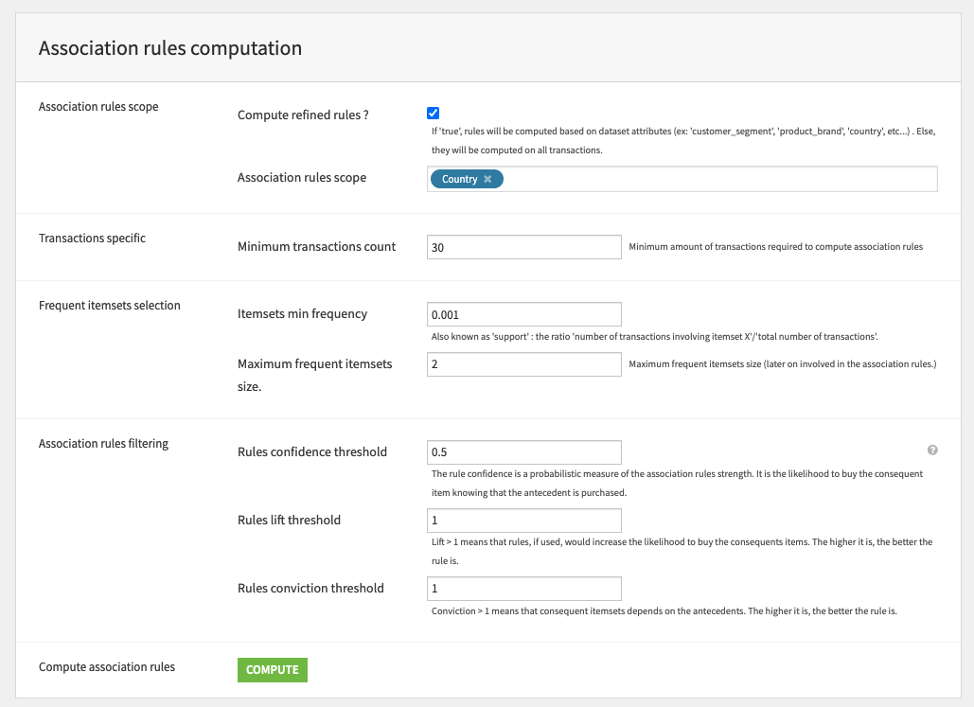Select the Rules conviction threshold input

pyautogui.click(x=523, y=588)
